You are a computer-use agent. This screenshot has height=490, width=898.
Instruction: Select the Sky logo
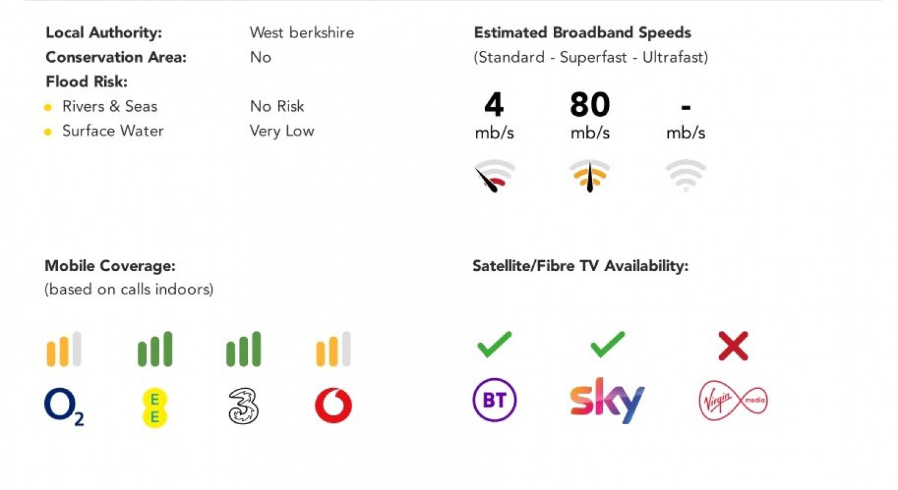(607, 400)
